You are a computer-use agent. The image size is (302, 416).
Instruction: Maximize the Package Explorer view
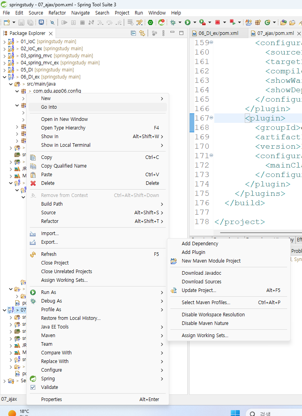click(181, 33)
